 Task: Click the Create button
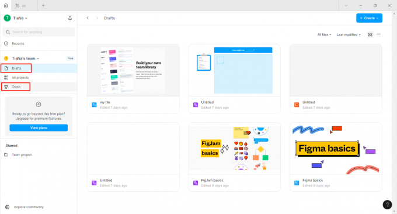pos(369,18)
